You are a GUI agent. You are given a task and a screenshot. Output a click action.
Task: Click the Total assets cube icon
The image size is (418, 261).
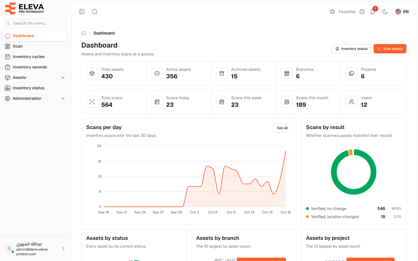pos(92,73)
